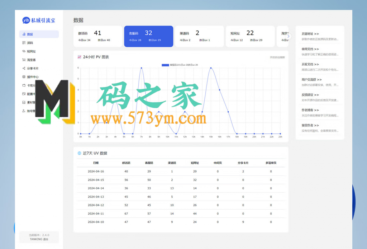
Task: Select the 渠道码 2 stat card
Action: [x=199, y=36]
